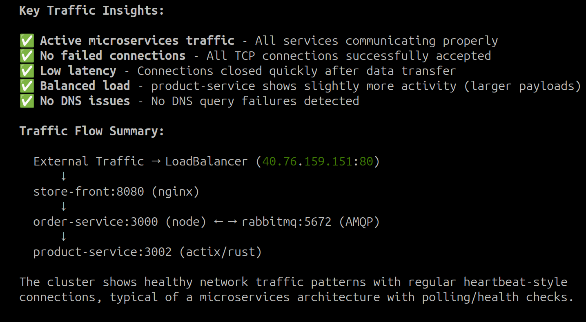Click the product-service:3002 text in the flow diagram

point(102,252)
